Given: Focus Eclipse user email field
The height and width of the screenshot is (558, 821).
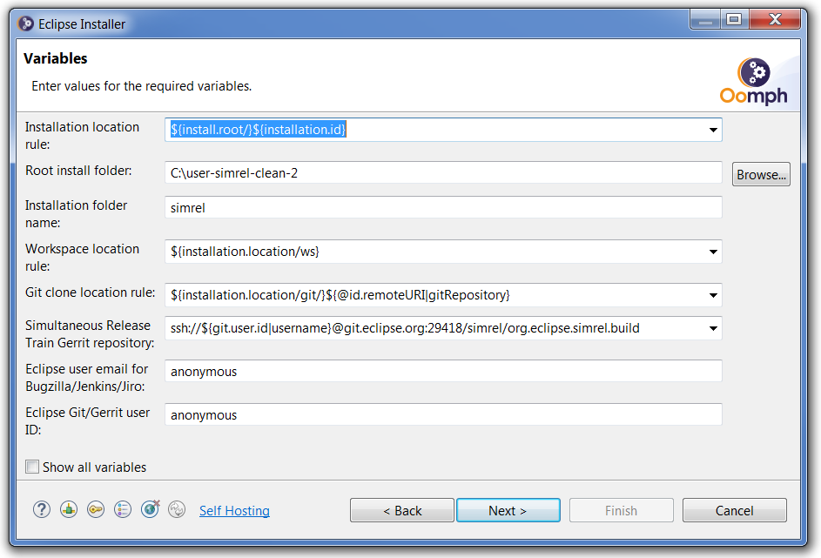Looking at the screenshot, I should [443, 371].
